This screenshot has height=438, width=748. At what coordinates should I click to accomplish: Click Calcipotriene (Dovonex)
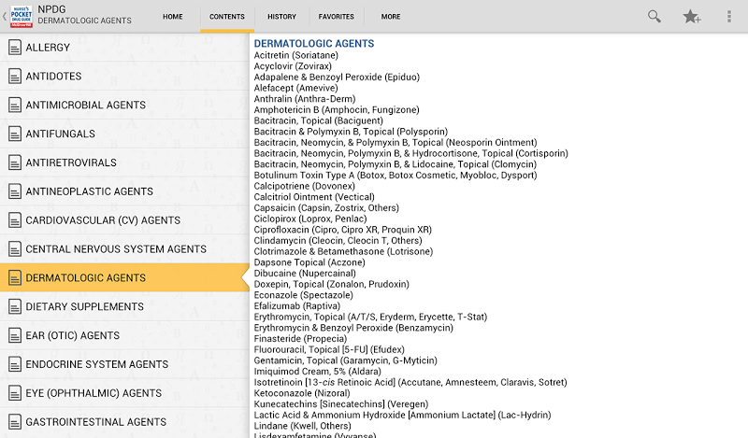pos(305,187)
